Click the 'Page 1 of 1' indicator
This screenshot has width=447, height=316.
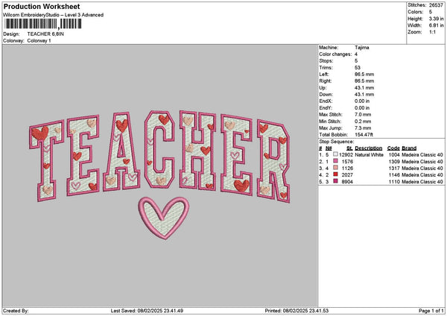431,311
